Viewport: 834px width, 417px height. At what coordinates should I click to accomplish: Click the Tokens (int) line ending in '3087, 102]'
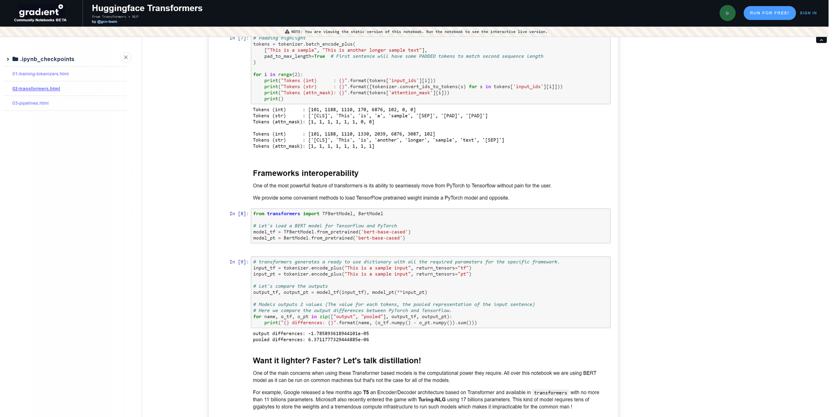[344, 134]
